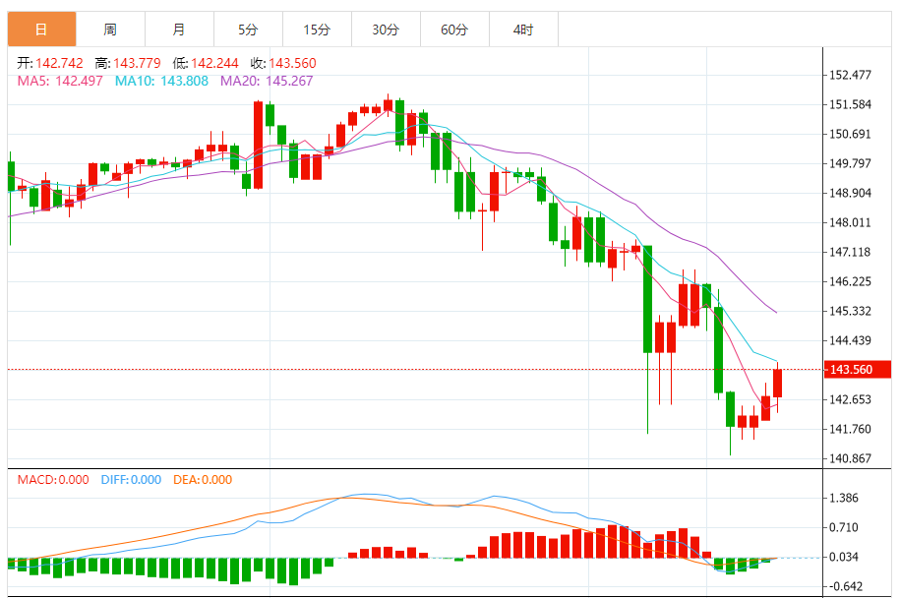Click the opening price value 142.742
Image resolution: width=900 pixels, height=598 pixels.
coord(59,63)
